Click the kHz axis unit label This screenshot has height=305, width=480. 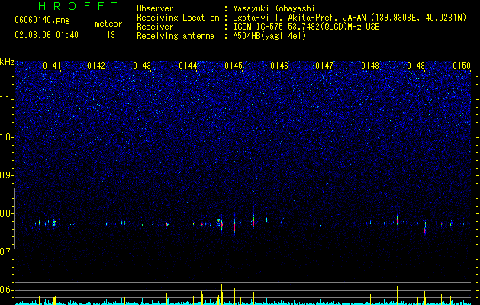point(7,62)
